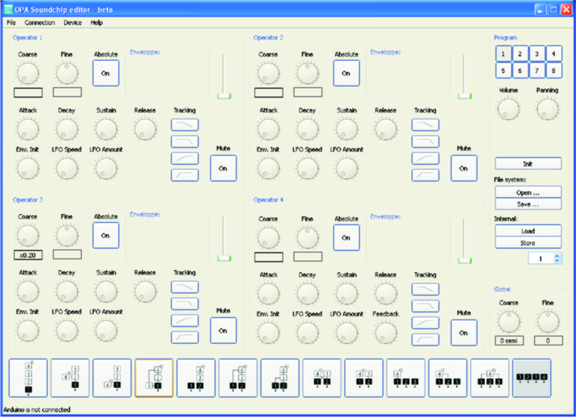The height and width of the screenshot is (417, 576).
Task: Select the second algorithm thumbnail in bottom strip
Action: coord(70,378)
